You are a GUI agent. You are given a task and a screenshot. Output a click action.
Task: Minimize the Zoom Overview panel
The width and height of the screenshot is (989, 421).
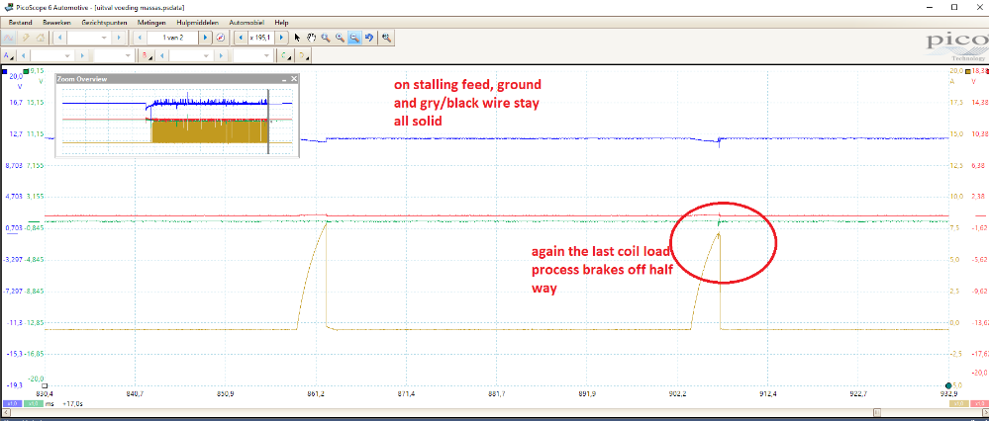point(283,78)
